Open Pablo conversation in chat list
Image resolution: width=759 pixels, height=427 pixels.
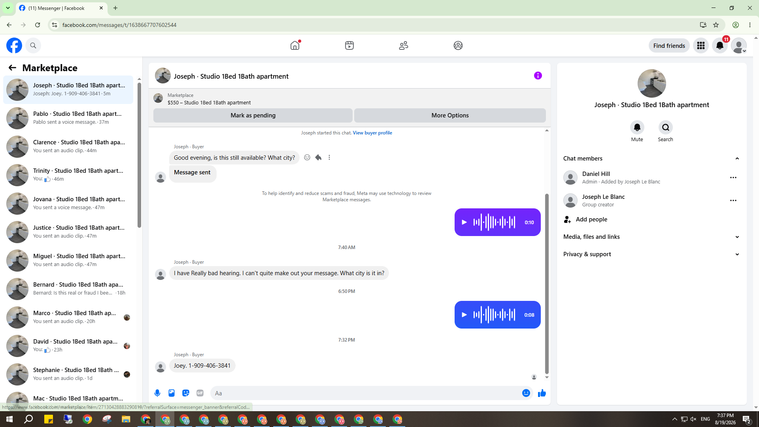click(x=68, y=118)
